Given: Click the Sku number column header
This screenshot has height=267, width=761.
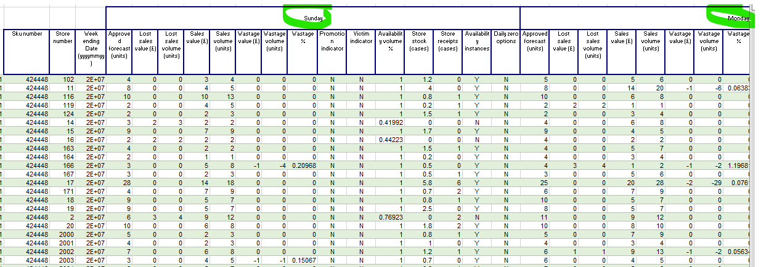Looking at the screenshot, I should point(27,52).
